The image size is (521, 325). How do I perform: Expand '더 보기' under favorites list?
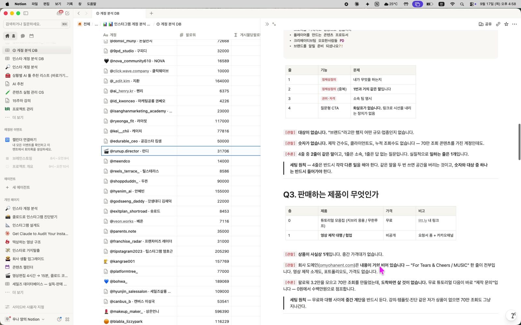point(18,117)
